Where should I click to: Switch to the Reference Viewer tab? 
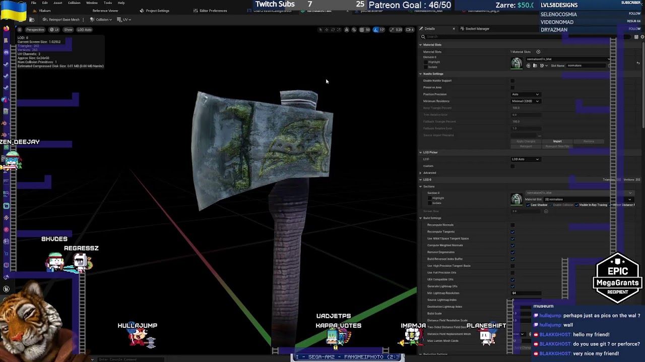tap(105, 11)
